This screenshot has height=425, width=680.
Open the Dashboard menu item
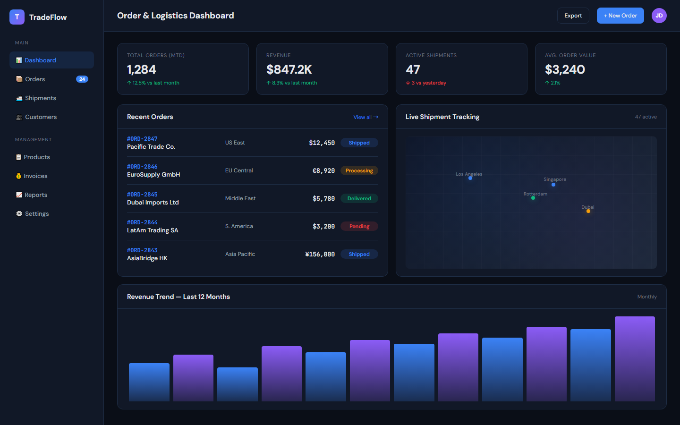[51, 60]
